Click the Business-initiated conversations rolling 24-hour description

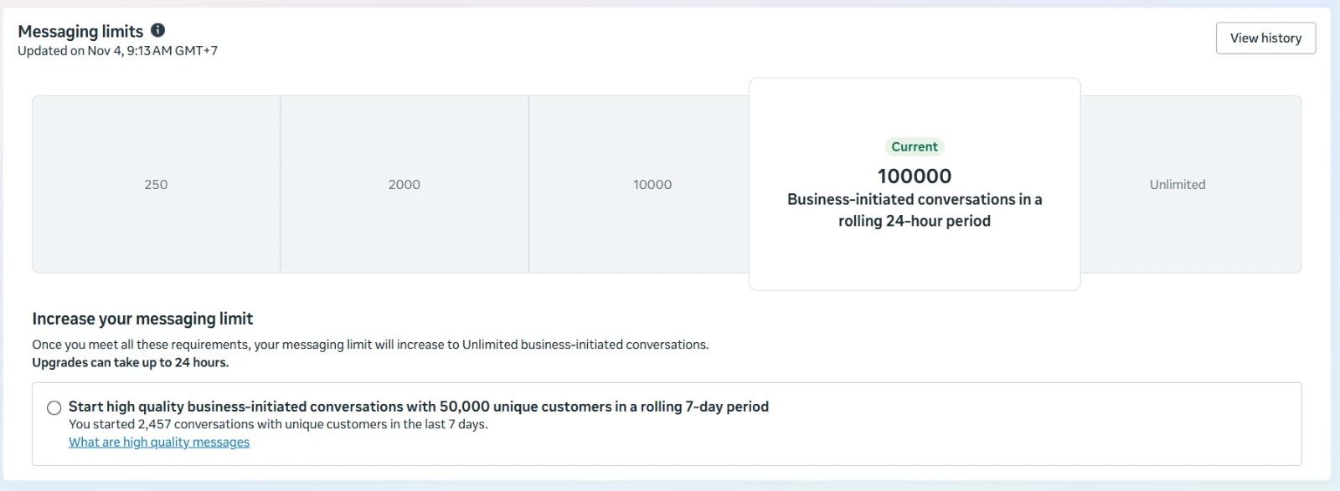(x=914, y=210)
